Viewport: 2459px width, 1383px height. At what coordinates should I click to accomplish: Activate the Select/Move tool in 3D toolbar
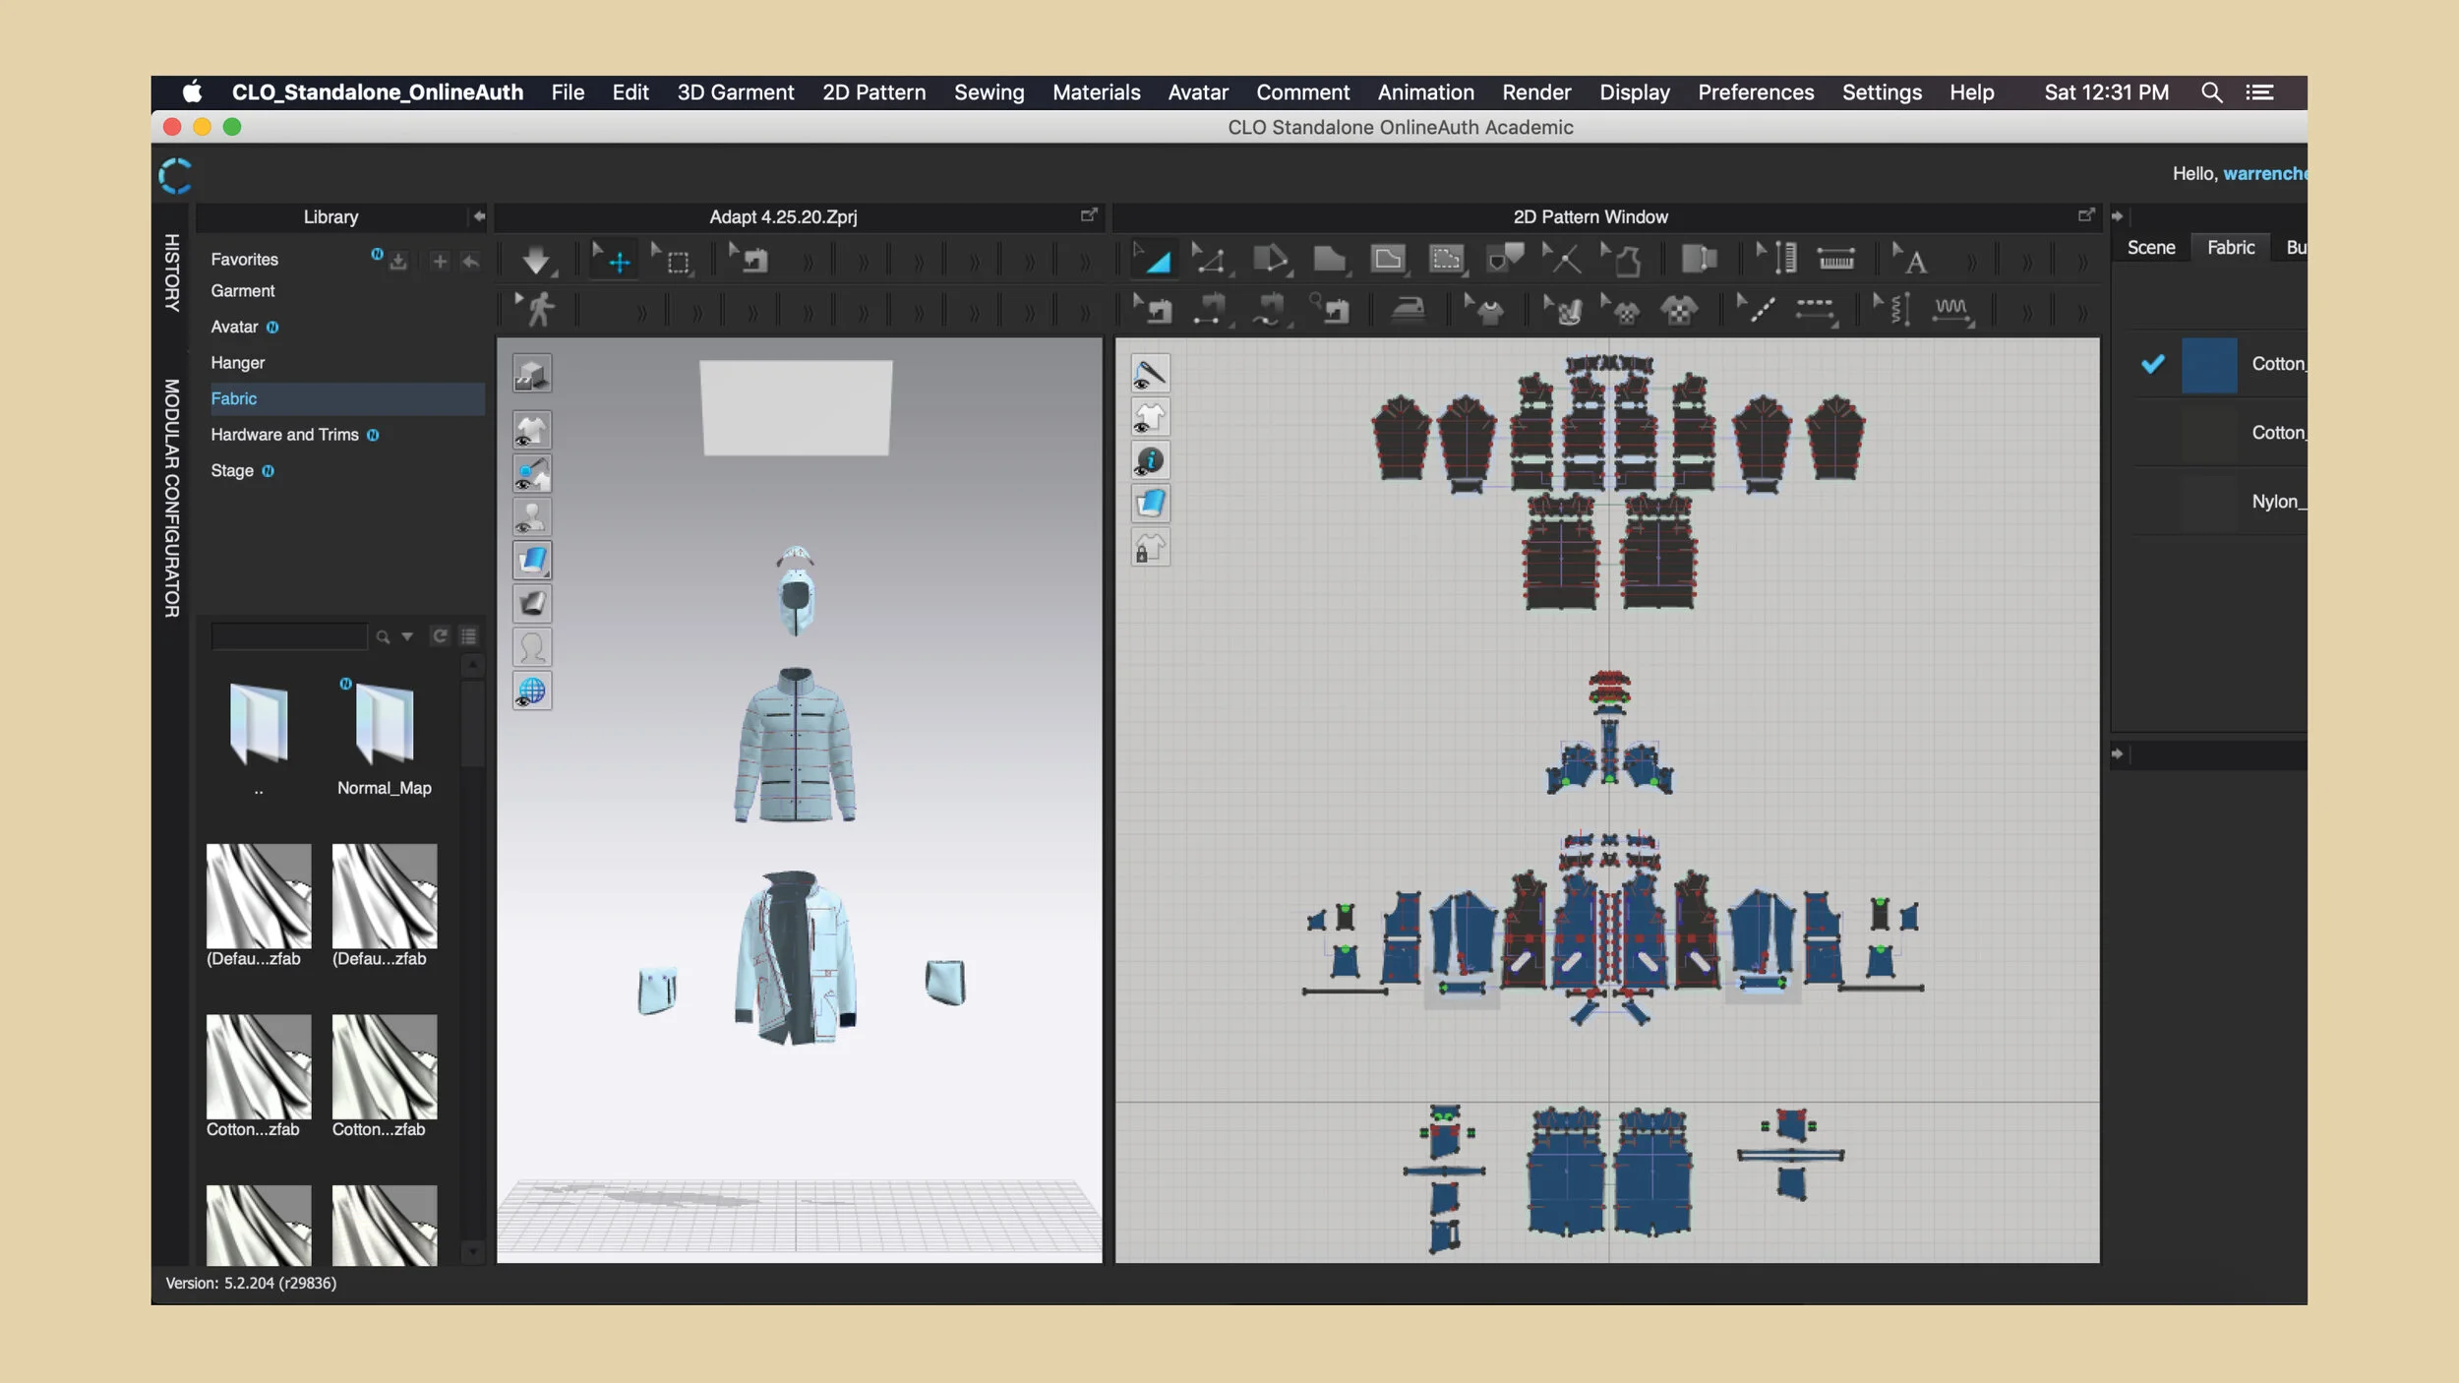tap(617, 260)
